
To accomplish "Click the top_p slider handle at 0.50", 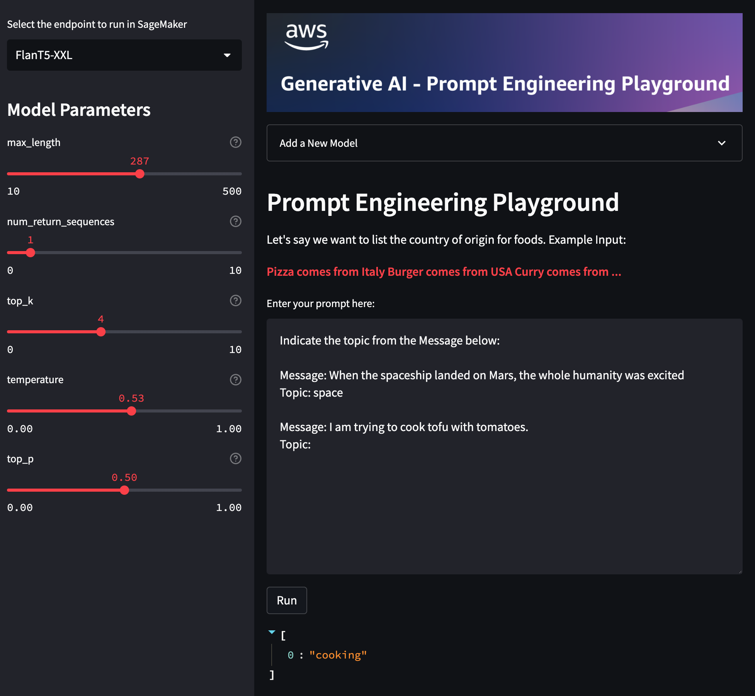I will (x=124, y=490).
